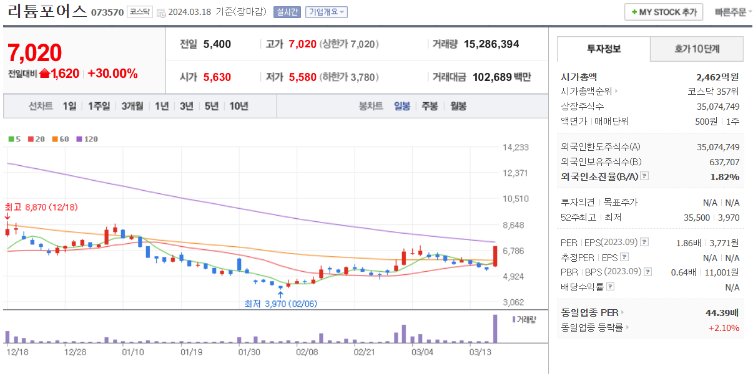Click the PBR BPS help question icon

point(647,272)
